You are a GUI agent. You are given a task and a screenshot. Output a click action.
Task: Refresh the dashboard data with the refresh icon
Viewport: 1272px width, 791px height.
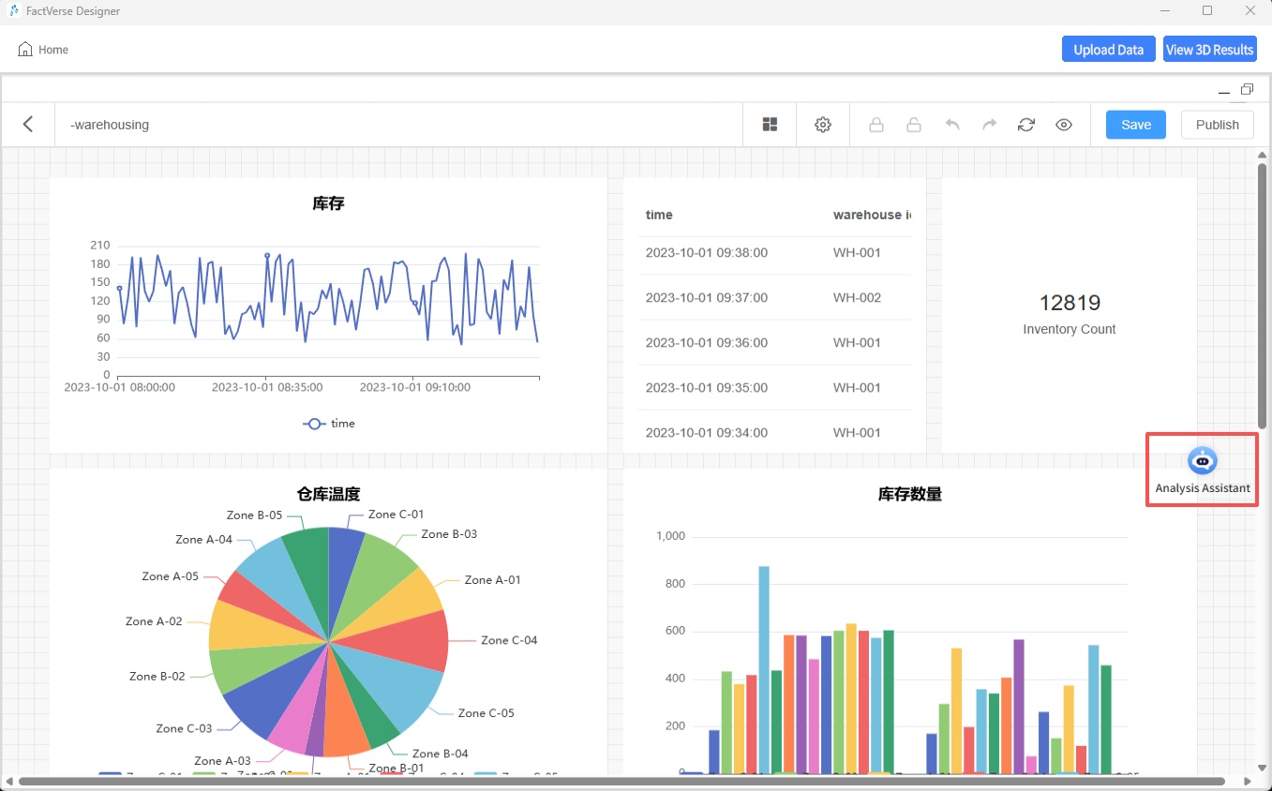tap(1025, 124)
